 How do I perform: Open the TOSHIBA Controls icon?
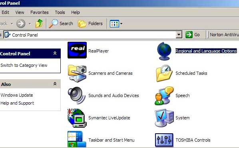pos(164,140)
